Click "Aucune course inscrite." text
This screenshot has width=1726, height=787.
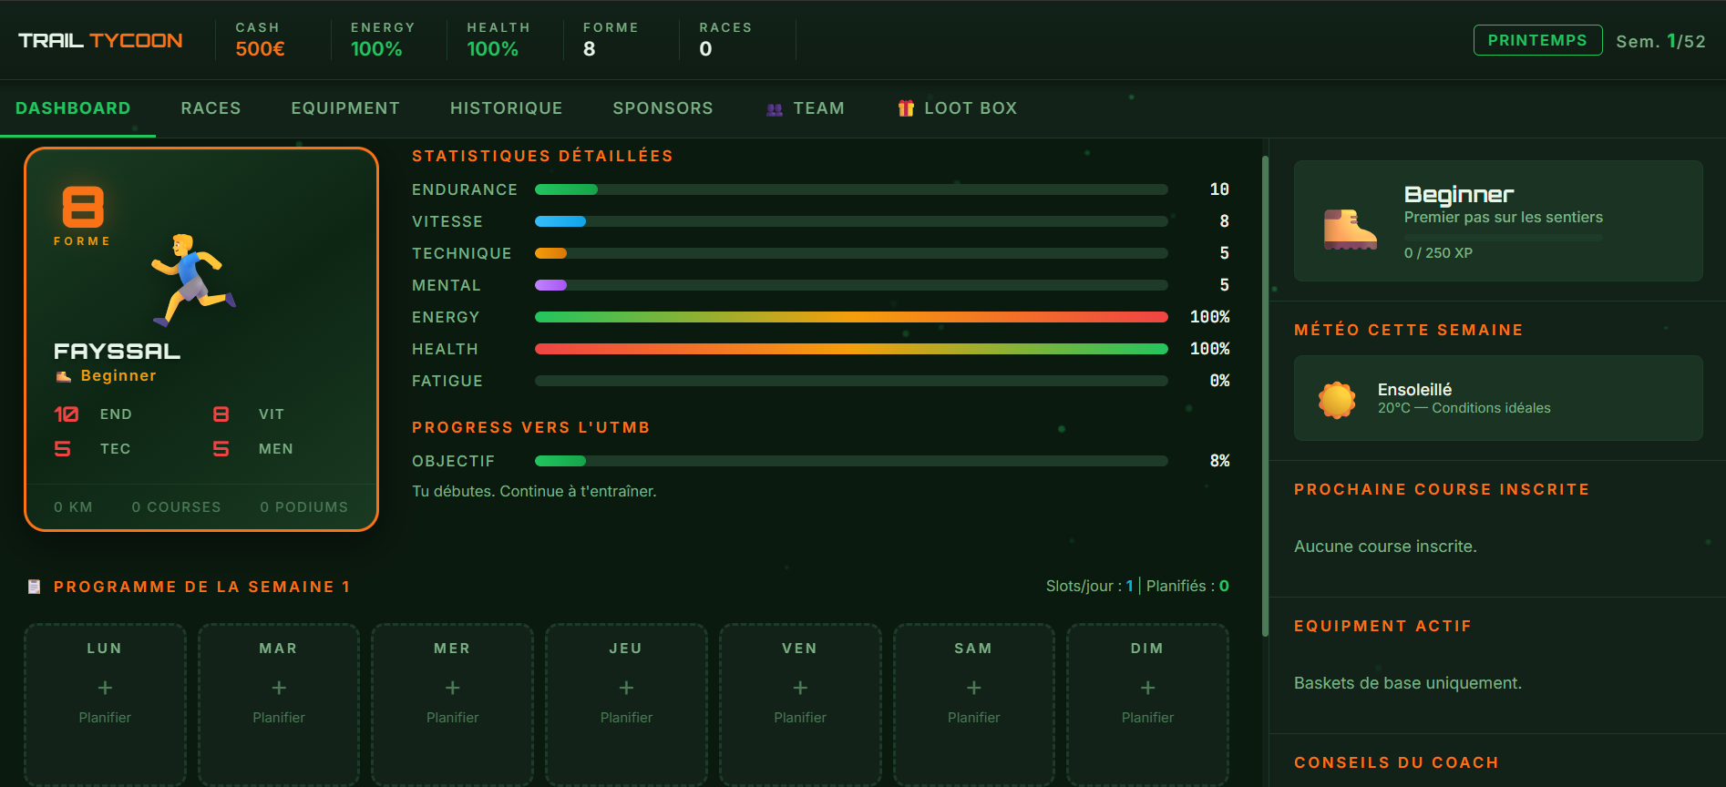1385,547
